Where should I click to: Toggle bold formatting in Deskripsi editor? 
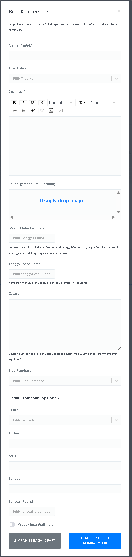(14, 103)
